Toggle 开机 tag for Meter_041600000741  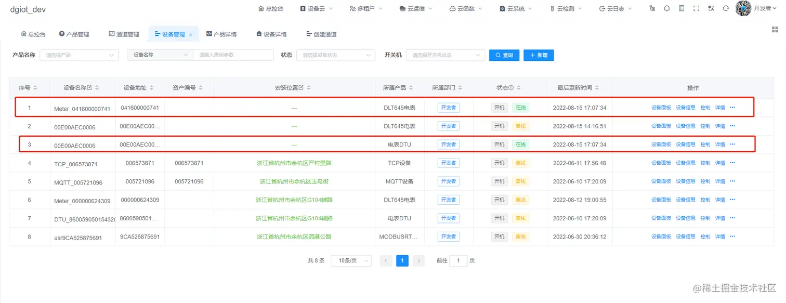coord(499,108)
